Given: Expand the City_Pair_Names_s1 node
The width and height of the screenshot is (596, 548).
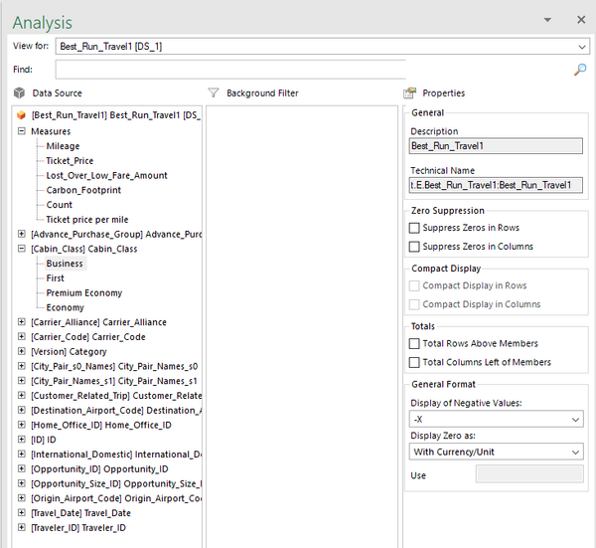Looking at the screenshot, I should pos(22,381).
